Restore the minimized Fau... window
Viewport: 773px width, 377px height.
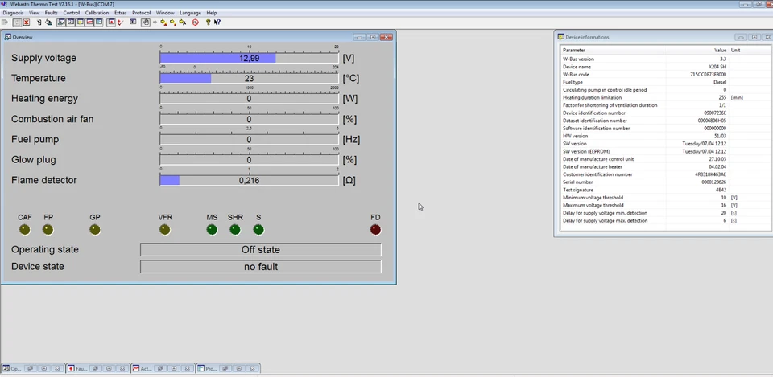pyautogui.click(x=96, y=368)
